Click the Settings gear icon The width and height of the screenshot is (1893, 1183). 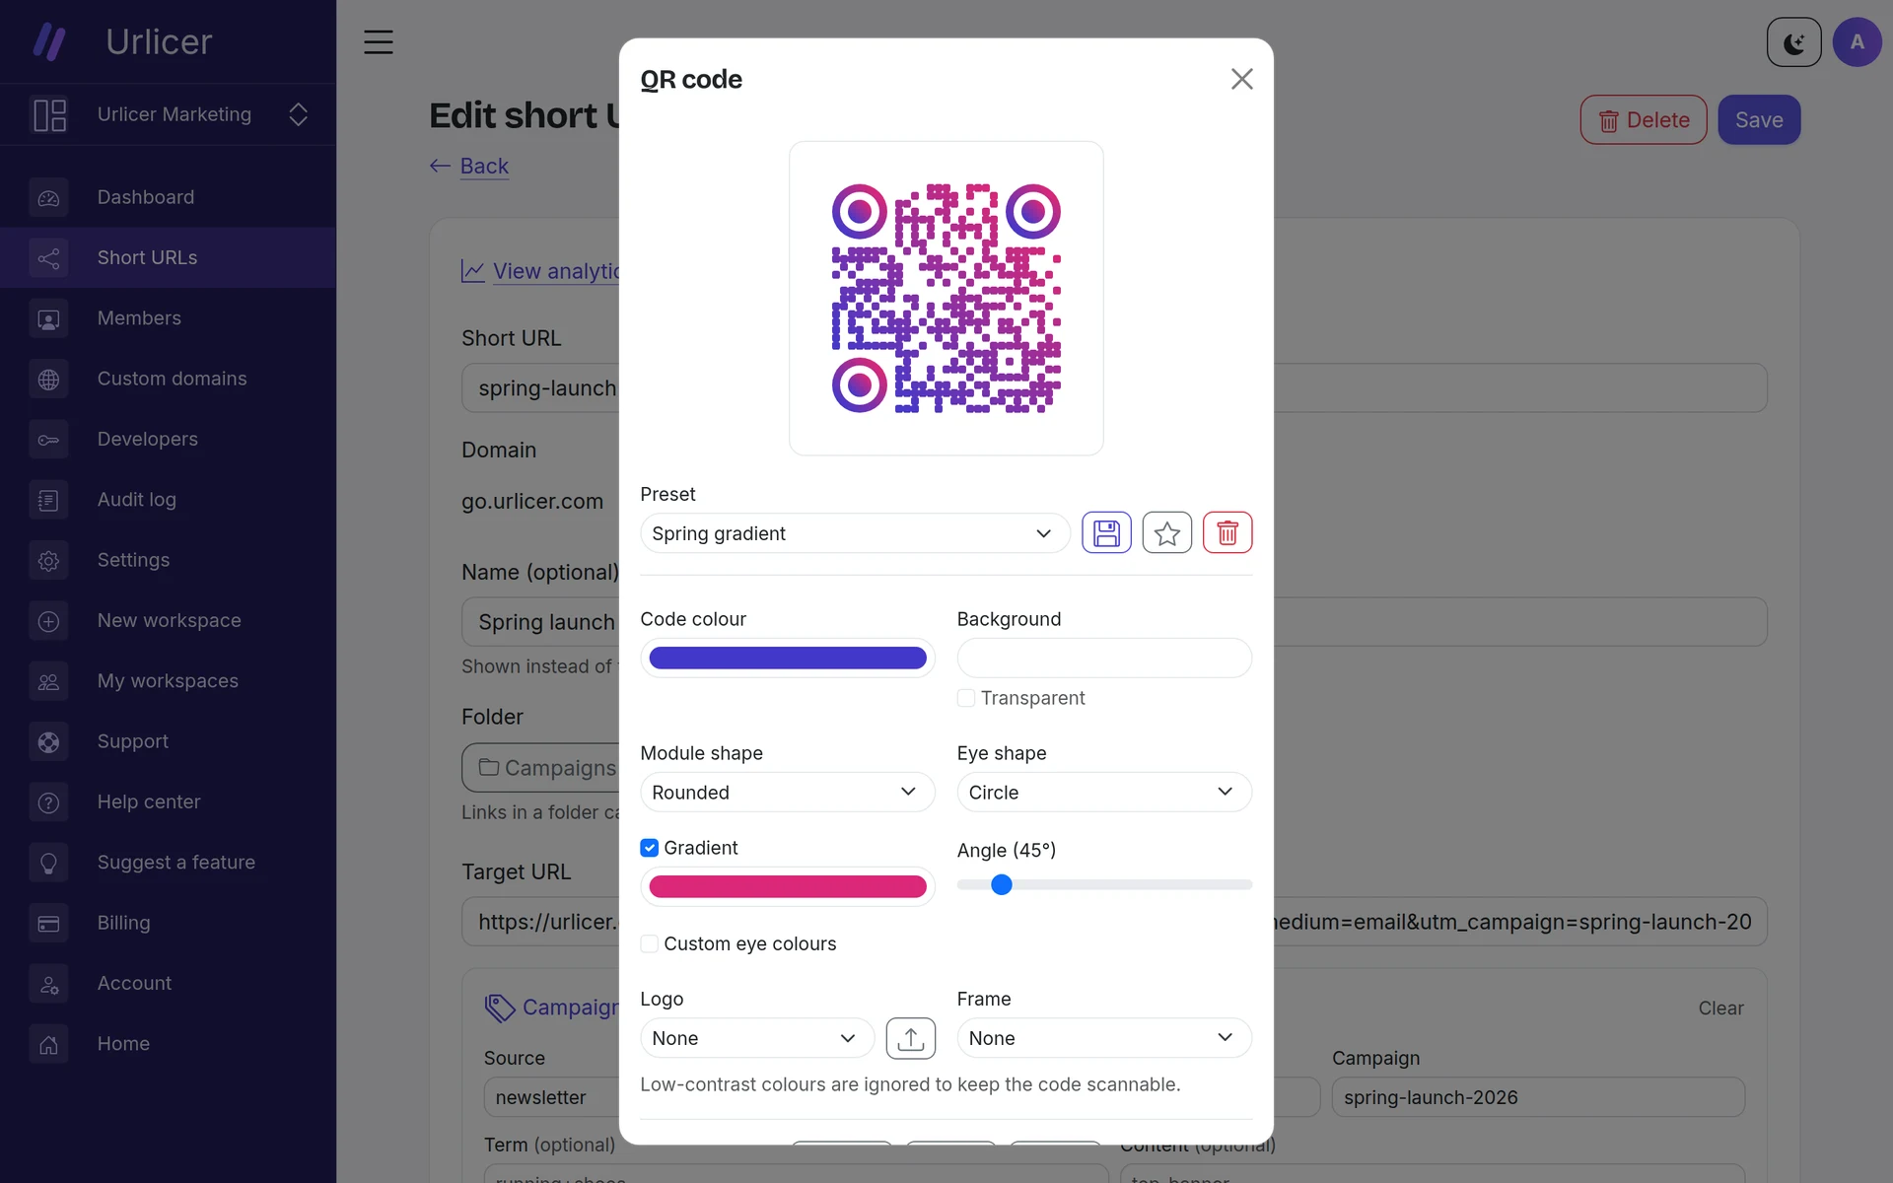click(48, 561)
